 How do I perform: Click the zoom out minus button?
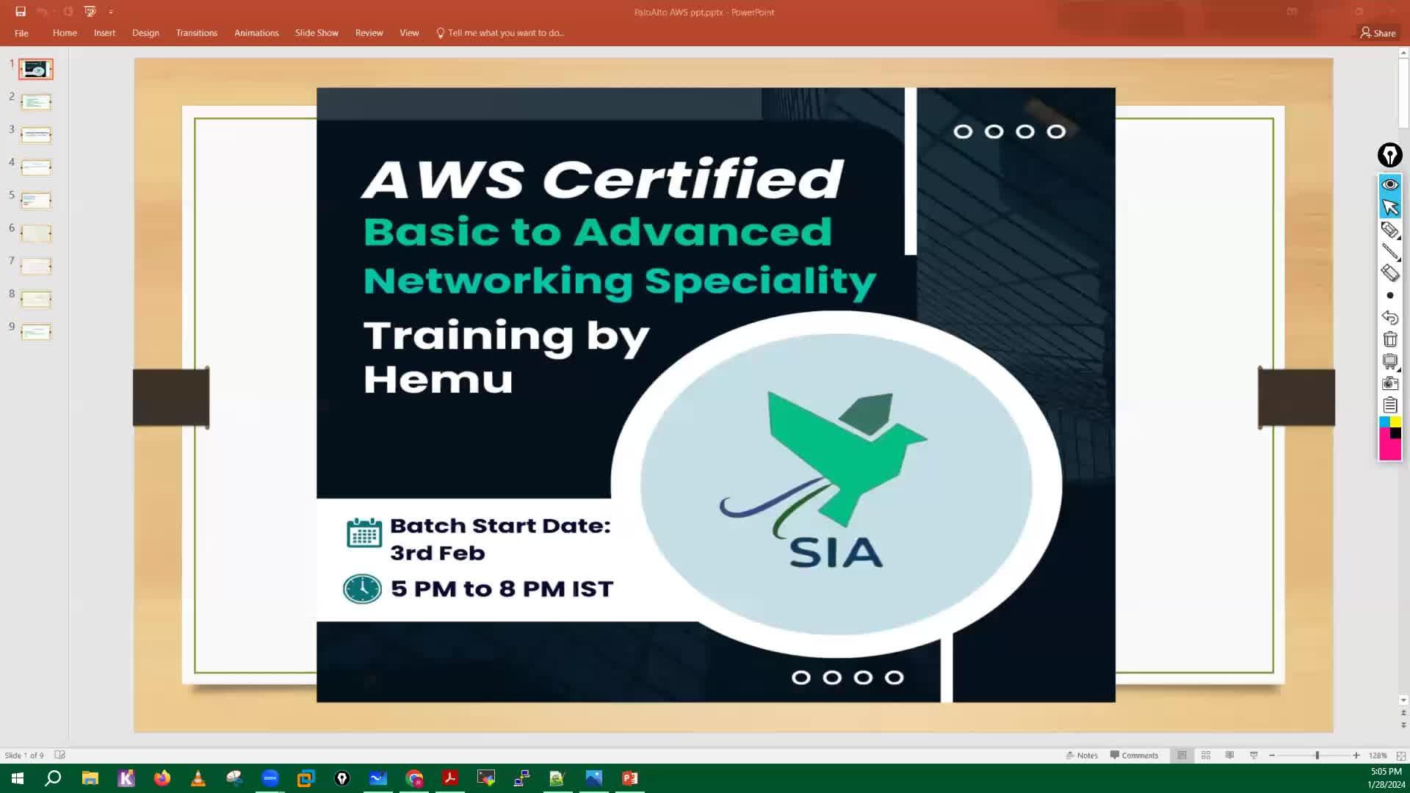point(1272,755)
